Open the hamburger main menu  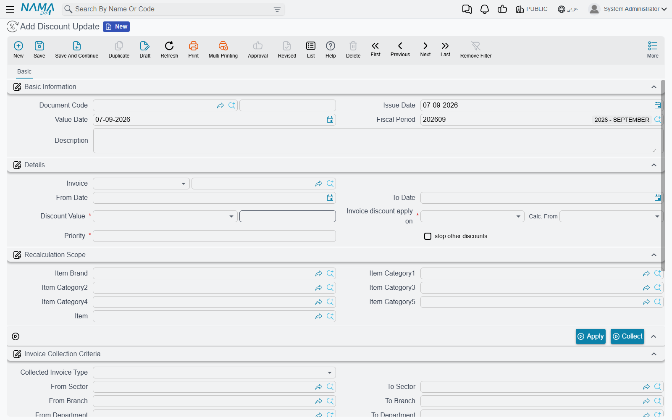click(10, 9)
